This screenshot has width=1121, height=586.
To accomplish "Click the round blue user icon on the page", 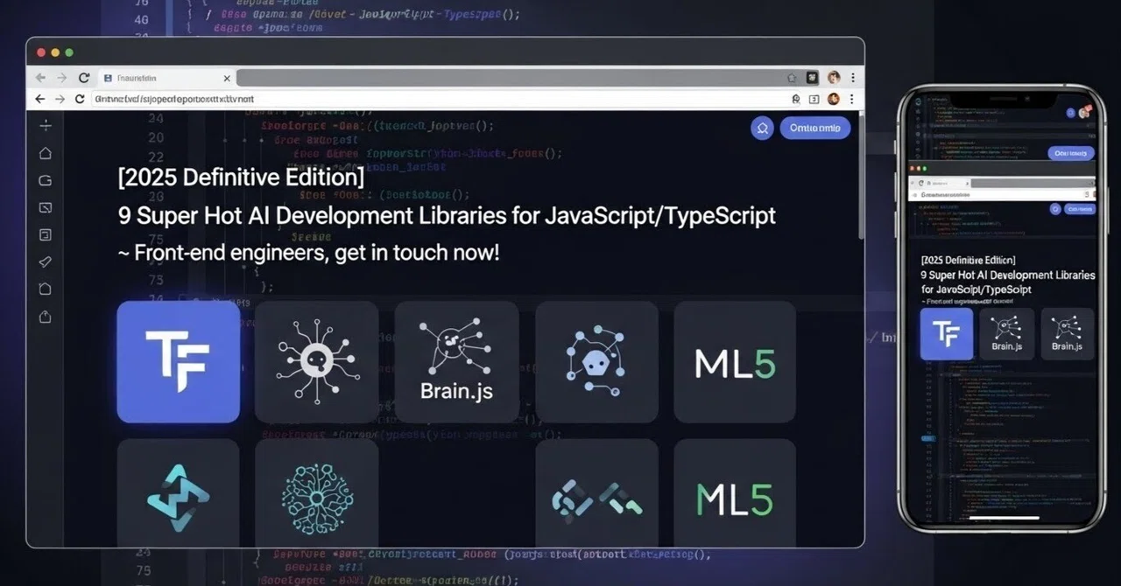I will (x=762, y=129).
